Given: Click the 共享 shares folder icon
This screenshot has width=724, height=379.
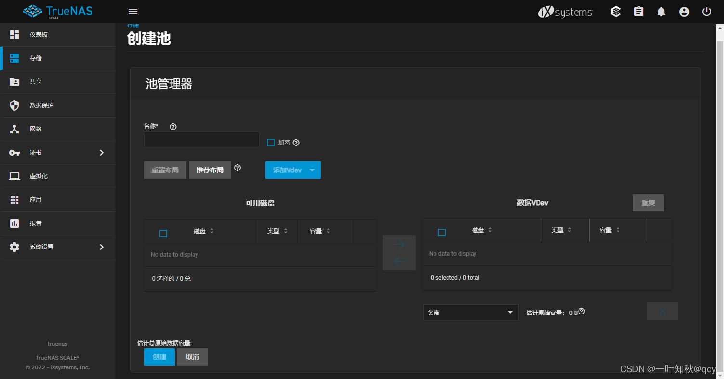Looking at the screenshot, I should (x=14, y=82).
